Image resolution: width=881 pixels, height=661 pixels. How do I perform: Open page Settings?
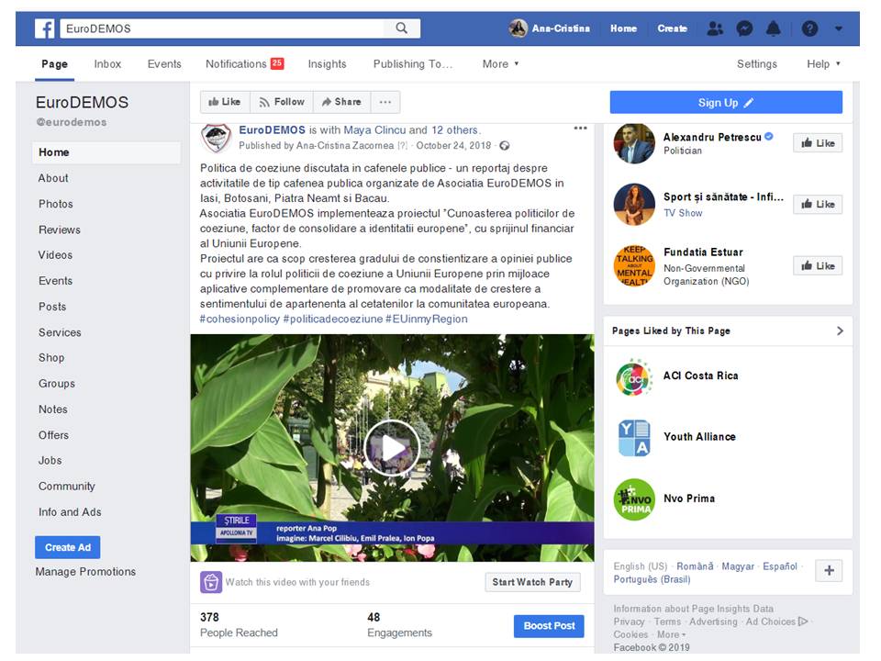pos(757,64)
